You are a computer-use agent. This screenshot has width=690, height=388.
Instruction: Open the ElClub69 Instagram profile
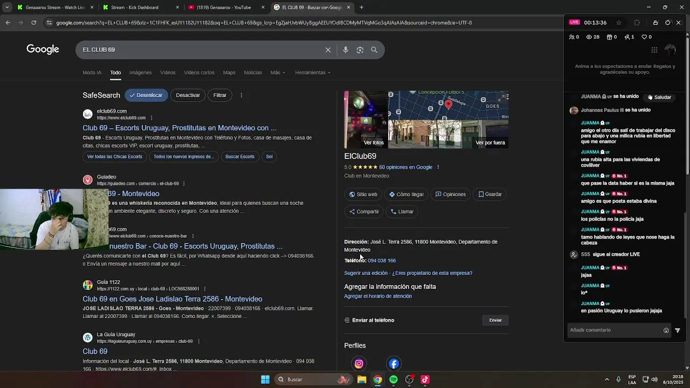(x=359, y=364)
